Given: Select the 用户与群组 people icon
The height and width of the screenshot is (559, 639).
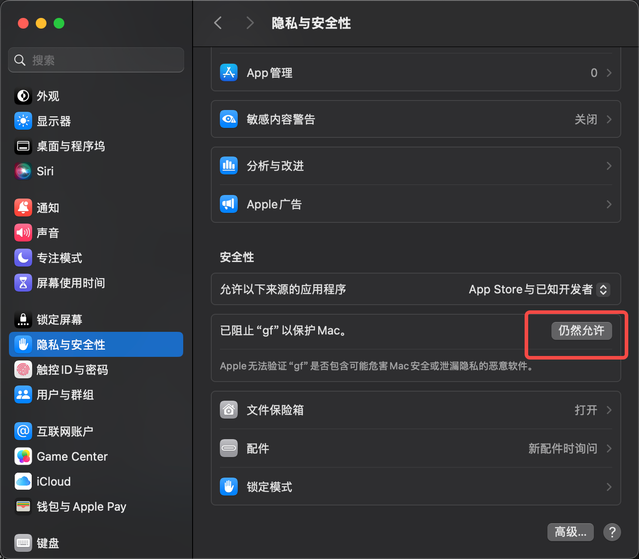Looking at the screenshot, I should pyautogui.click(x=23, y=395).
